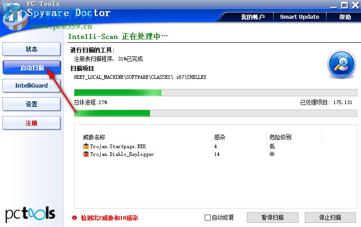Click the Trojan.Diablo_Keylogger bug icon
361x227 pixels.
pos(86,154)
